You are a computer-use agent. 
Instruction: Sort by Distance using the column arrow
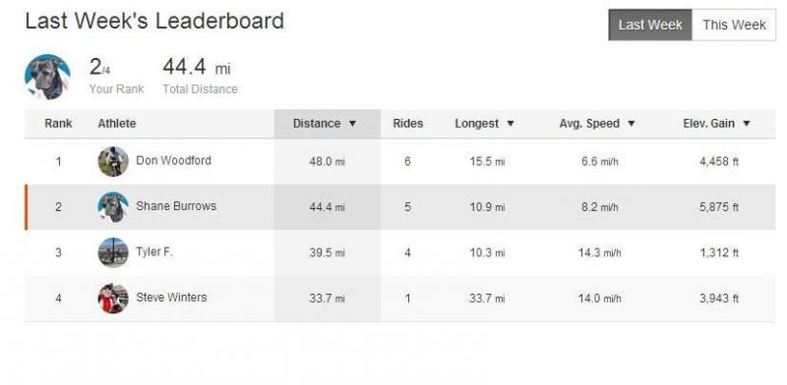pyautogui.click(x=352, y=124)
